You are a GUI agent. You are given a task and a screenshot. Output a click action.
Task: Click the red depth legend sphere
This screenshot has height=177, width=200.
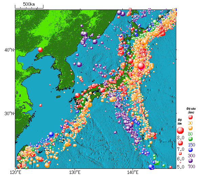(x=191, y=117)
